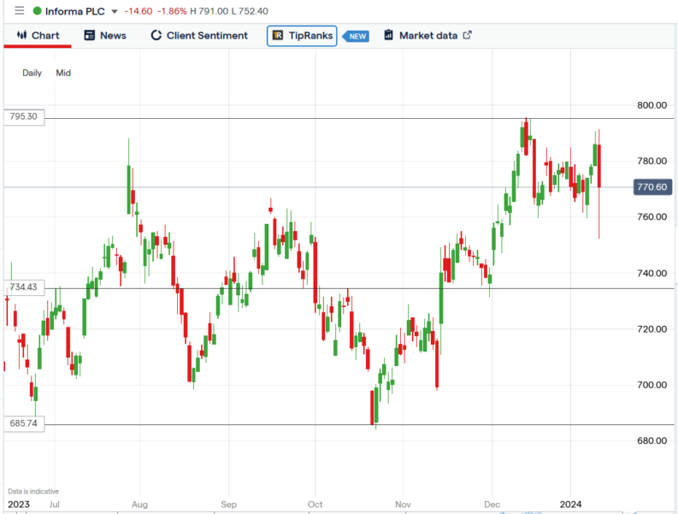Image resolution: width=678 pixels, height=514 pixels.
Task: Open the Mid price type selector
Action: (63, 73)
